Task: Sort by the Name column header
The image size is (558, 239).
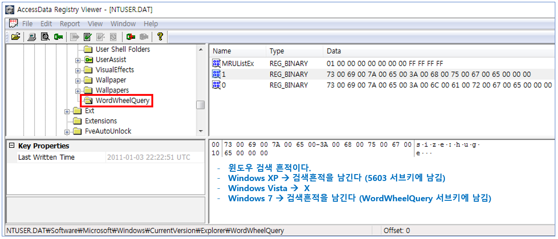Action: click(238, 51)
